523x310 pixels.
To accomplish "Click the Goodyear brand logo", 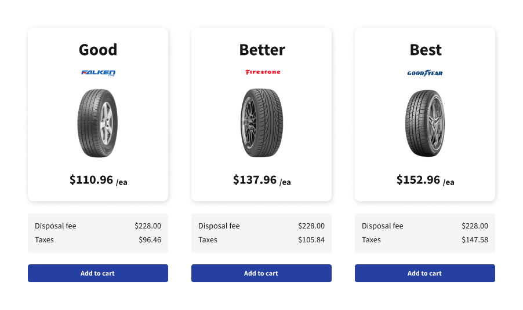I will click(x=425, y=73).
